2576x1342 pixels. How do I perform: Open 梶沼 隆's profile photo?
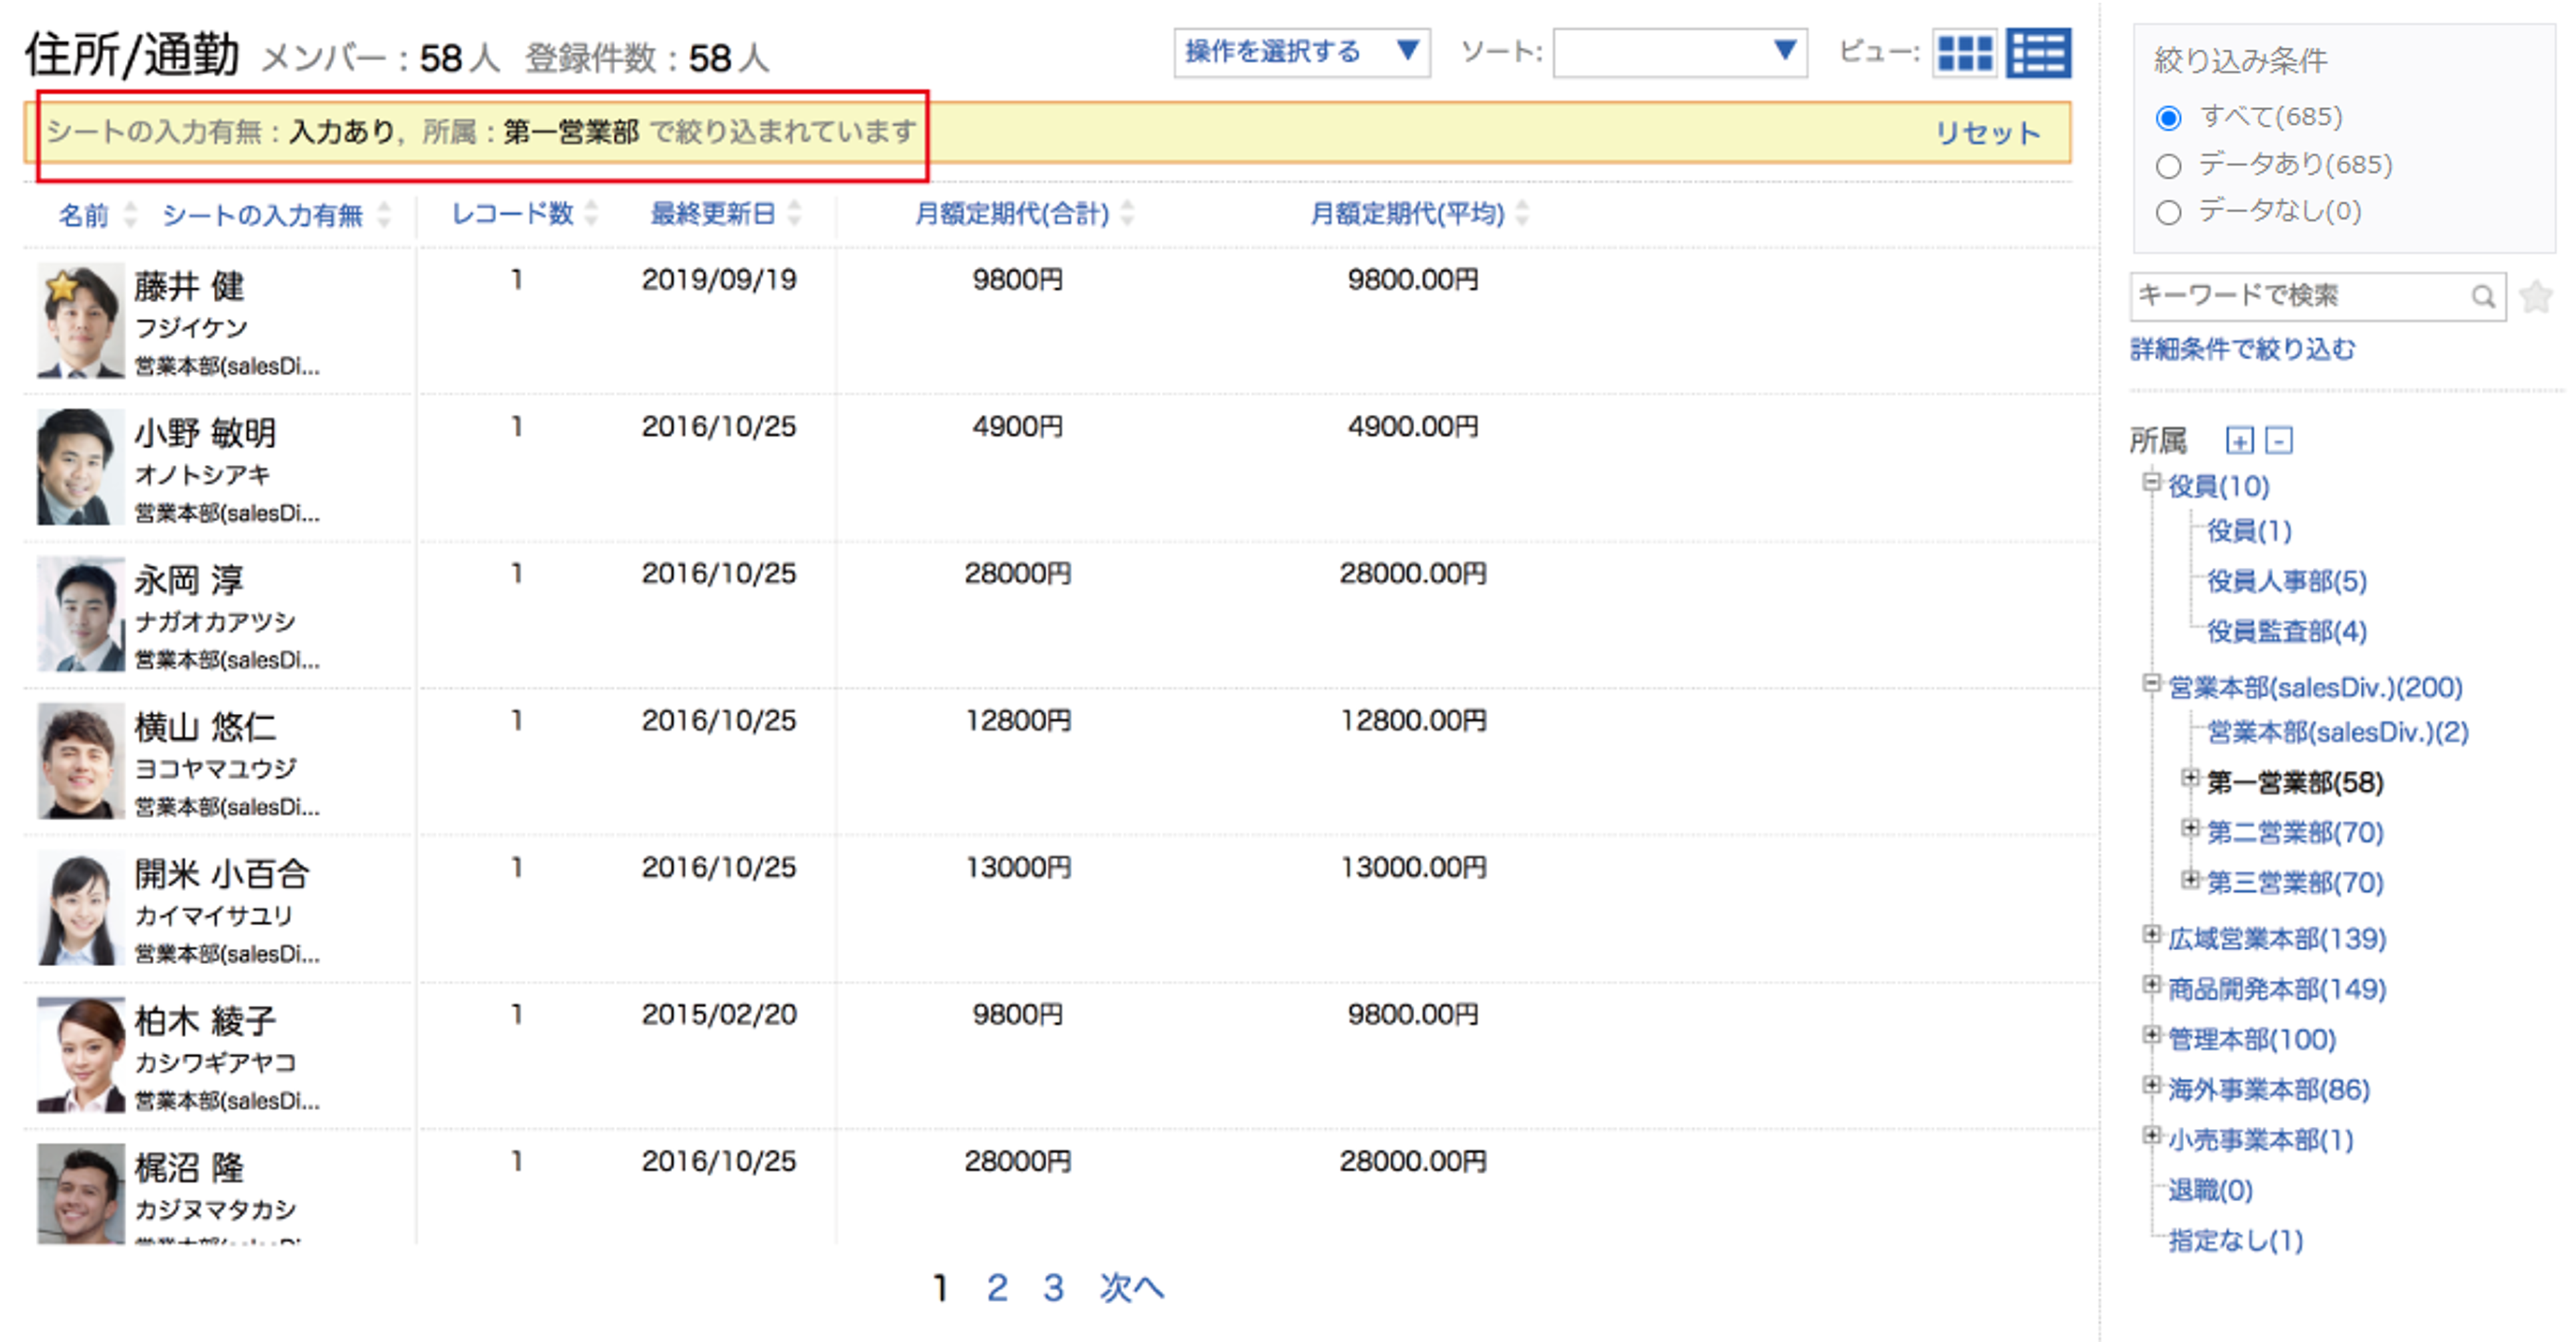[81, 1194]
